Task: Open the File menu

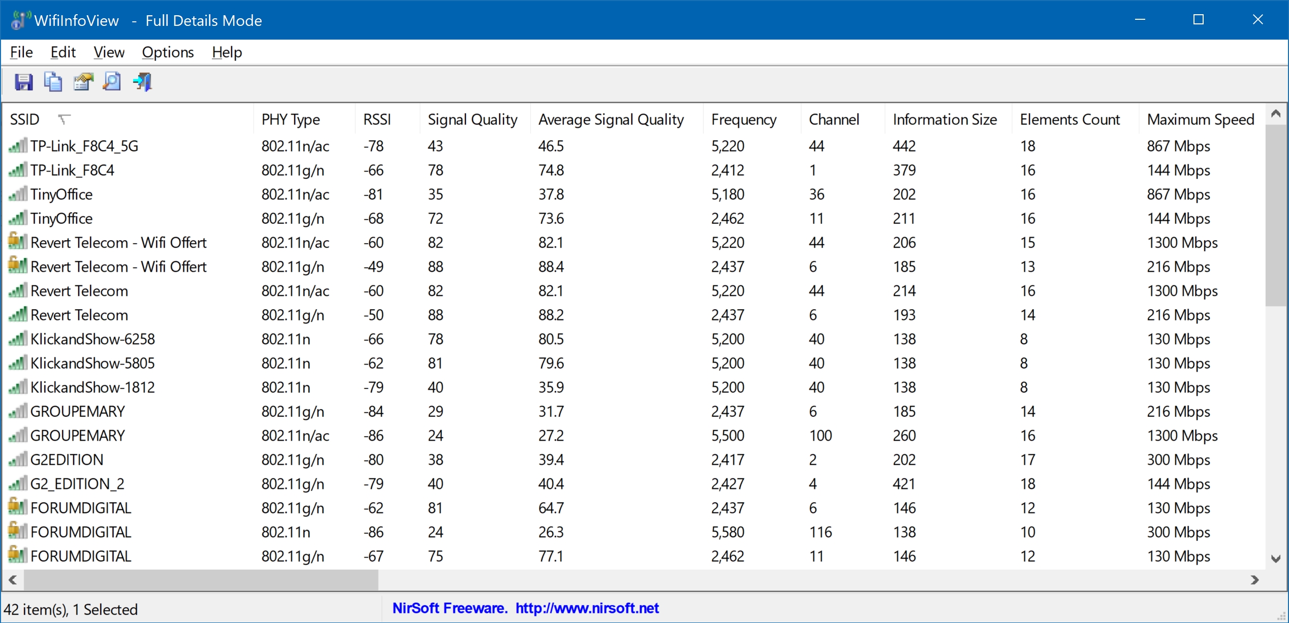Action: point(21,52)
